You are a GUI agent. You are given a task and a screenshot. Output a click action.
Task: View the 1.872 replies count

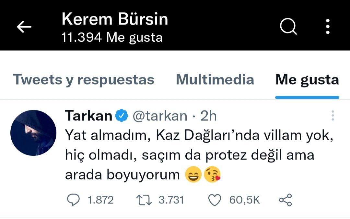[x=101, y=200]
